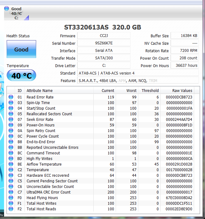Click status orb for Start/Stop Count
The height and width of the screenshot is (219, 205).
11,108
